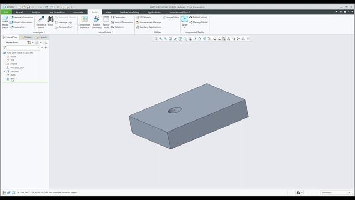Click the plus button beside tree search
This screenshot has height=200, width=355.
tap(45, 48)
